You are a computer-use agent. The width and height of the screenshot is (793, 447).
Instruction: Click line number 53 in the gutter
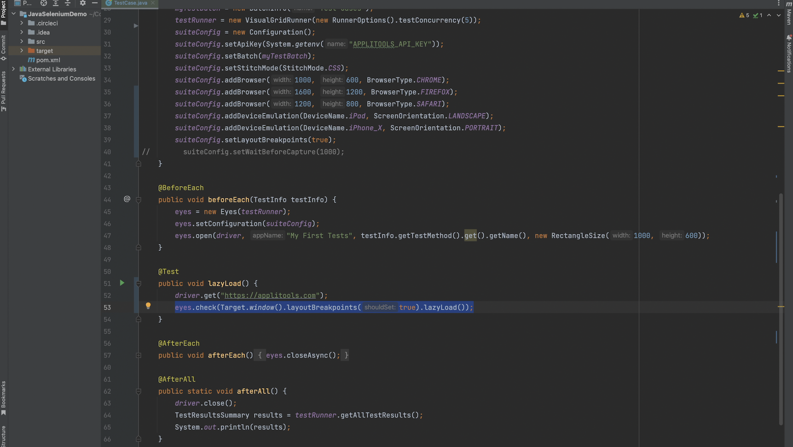pyautogui.click(x=107, y=308)
